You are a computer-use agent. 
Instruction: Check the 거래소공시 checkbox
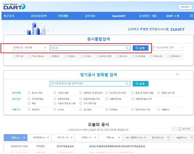tap(151, 56)
